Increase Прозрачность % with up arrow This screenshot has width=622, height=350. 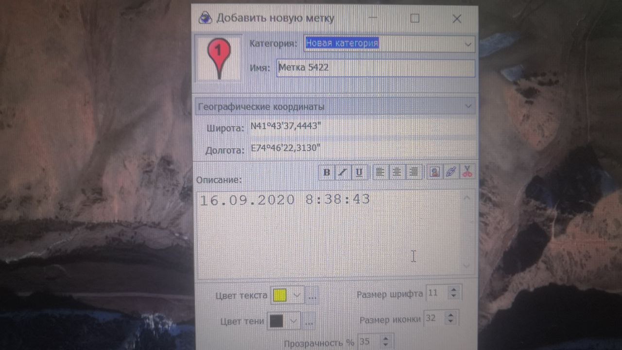(x=385, y=338)
